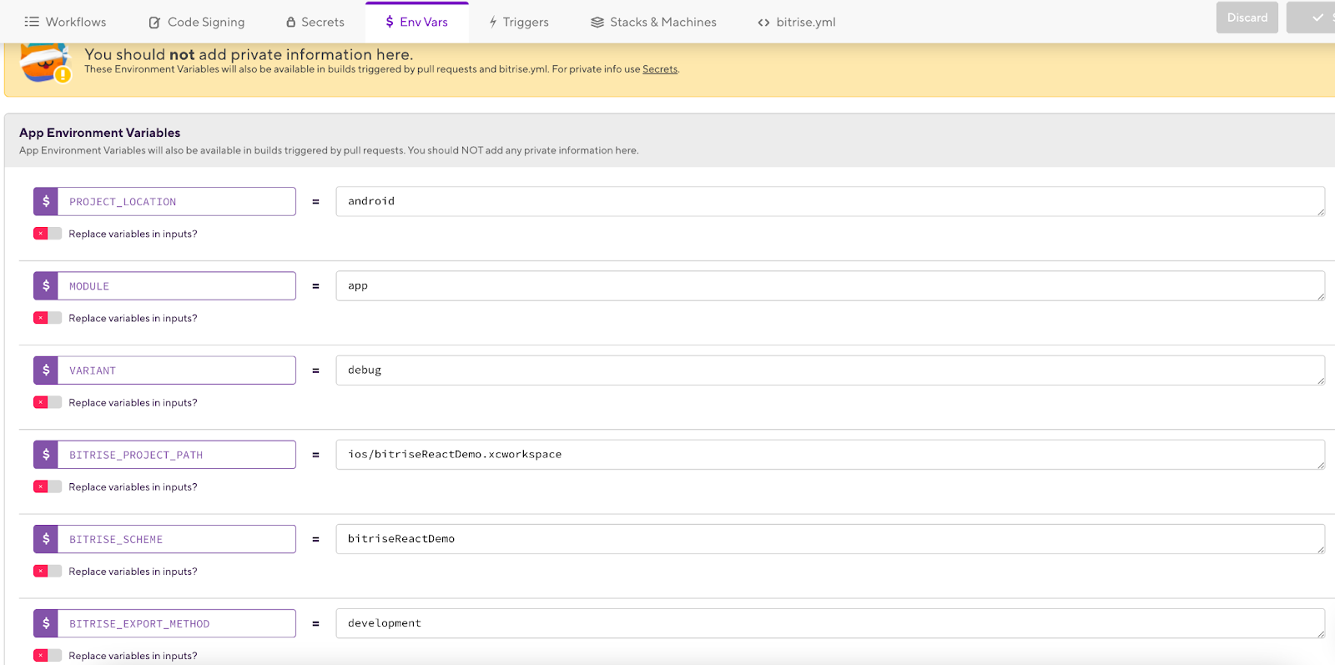Follow the Secrets link in warning banner
1335x665 pixels.
click(x=660, y=69)
